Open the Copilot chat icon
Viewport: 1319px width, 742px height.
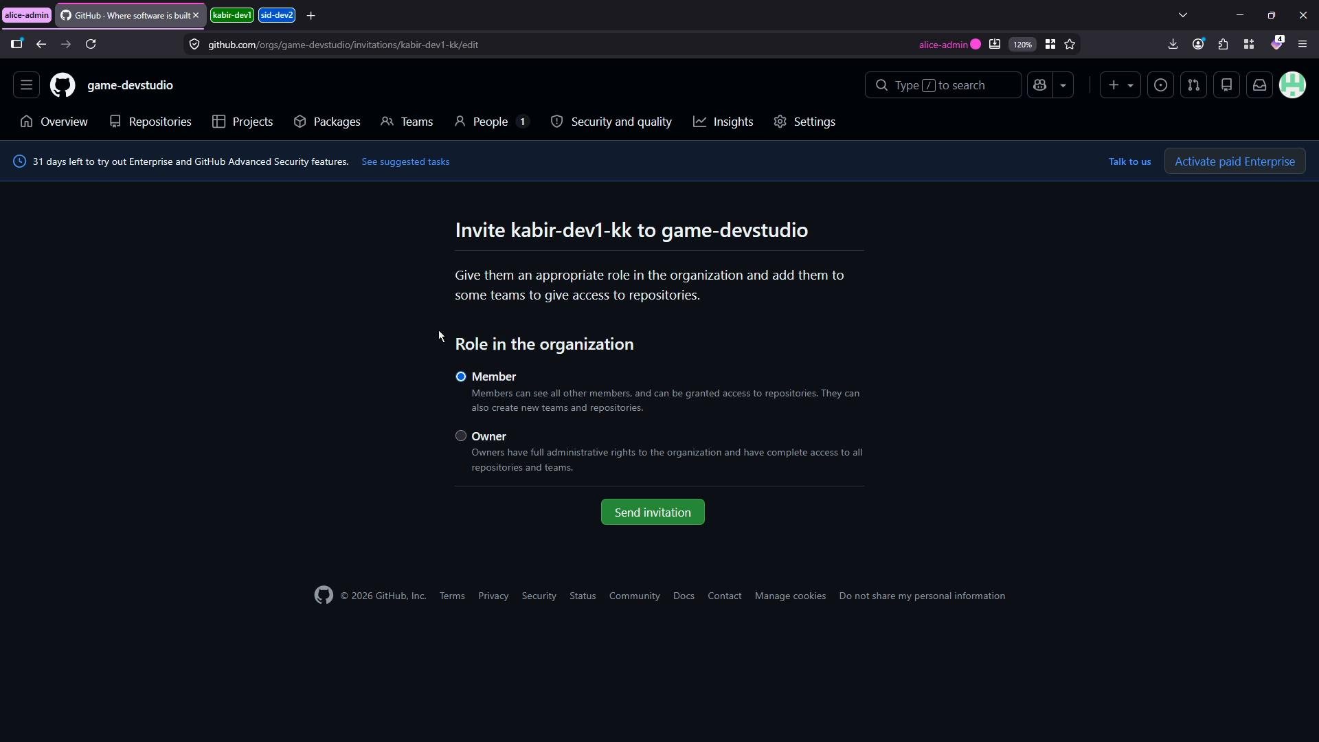pos(1039,85)
